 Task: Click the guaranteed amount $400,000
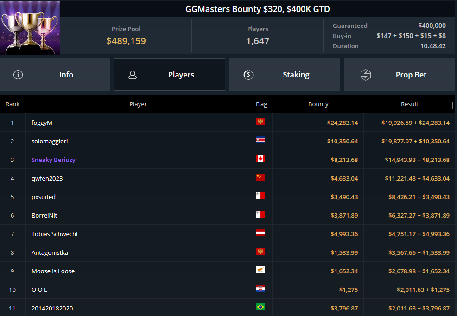click(x=432, y=26)
